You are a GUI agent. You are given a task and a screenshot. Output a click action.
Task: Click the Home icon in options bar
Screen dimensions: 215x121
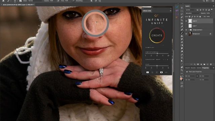click(x=3, y=1)
